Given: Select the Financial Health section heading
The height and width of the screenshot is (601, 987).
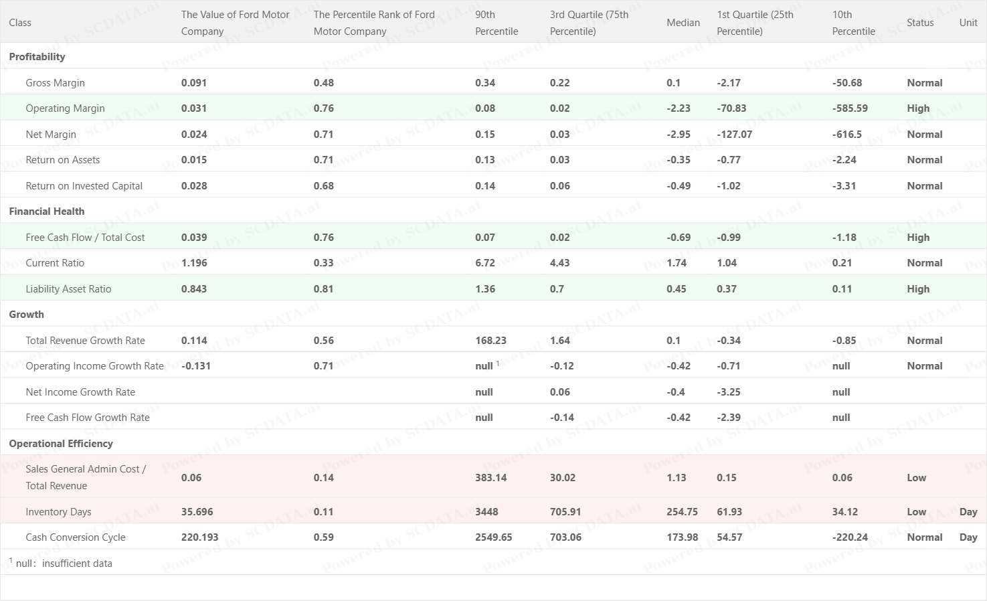Looking at the screenshot, I should pos(47,211).
